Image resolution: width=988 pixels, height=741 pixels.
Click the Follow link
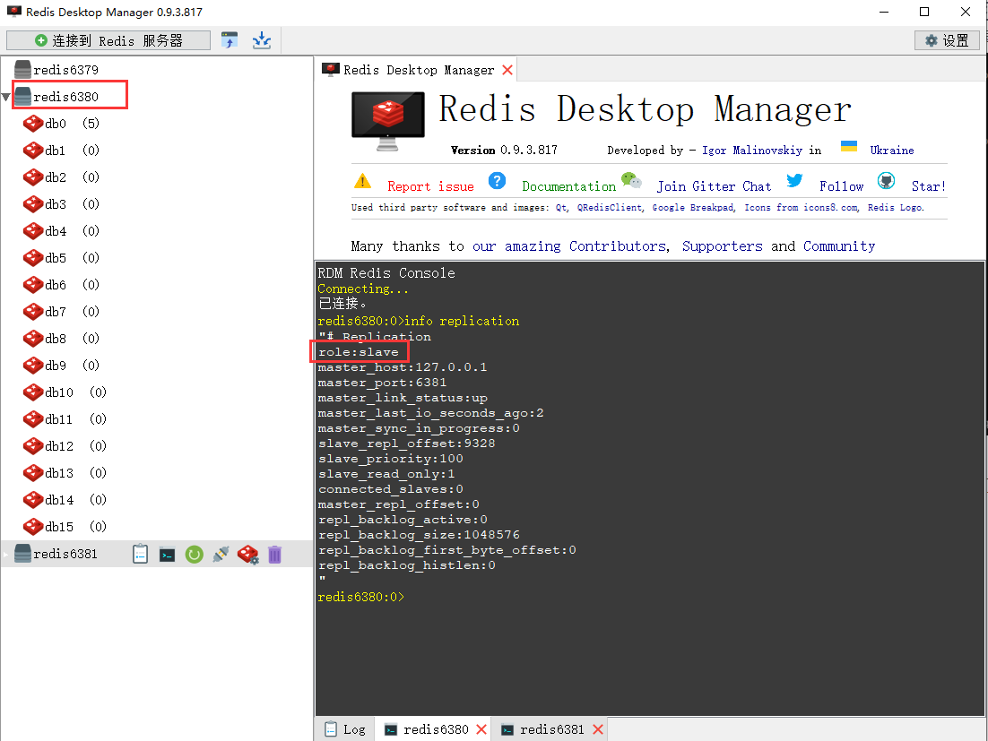click(841, 186)
